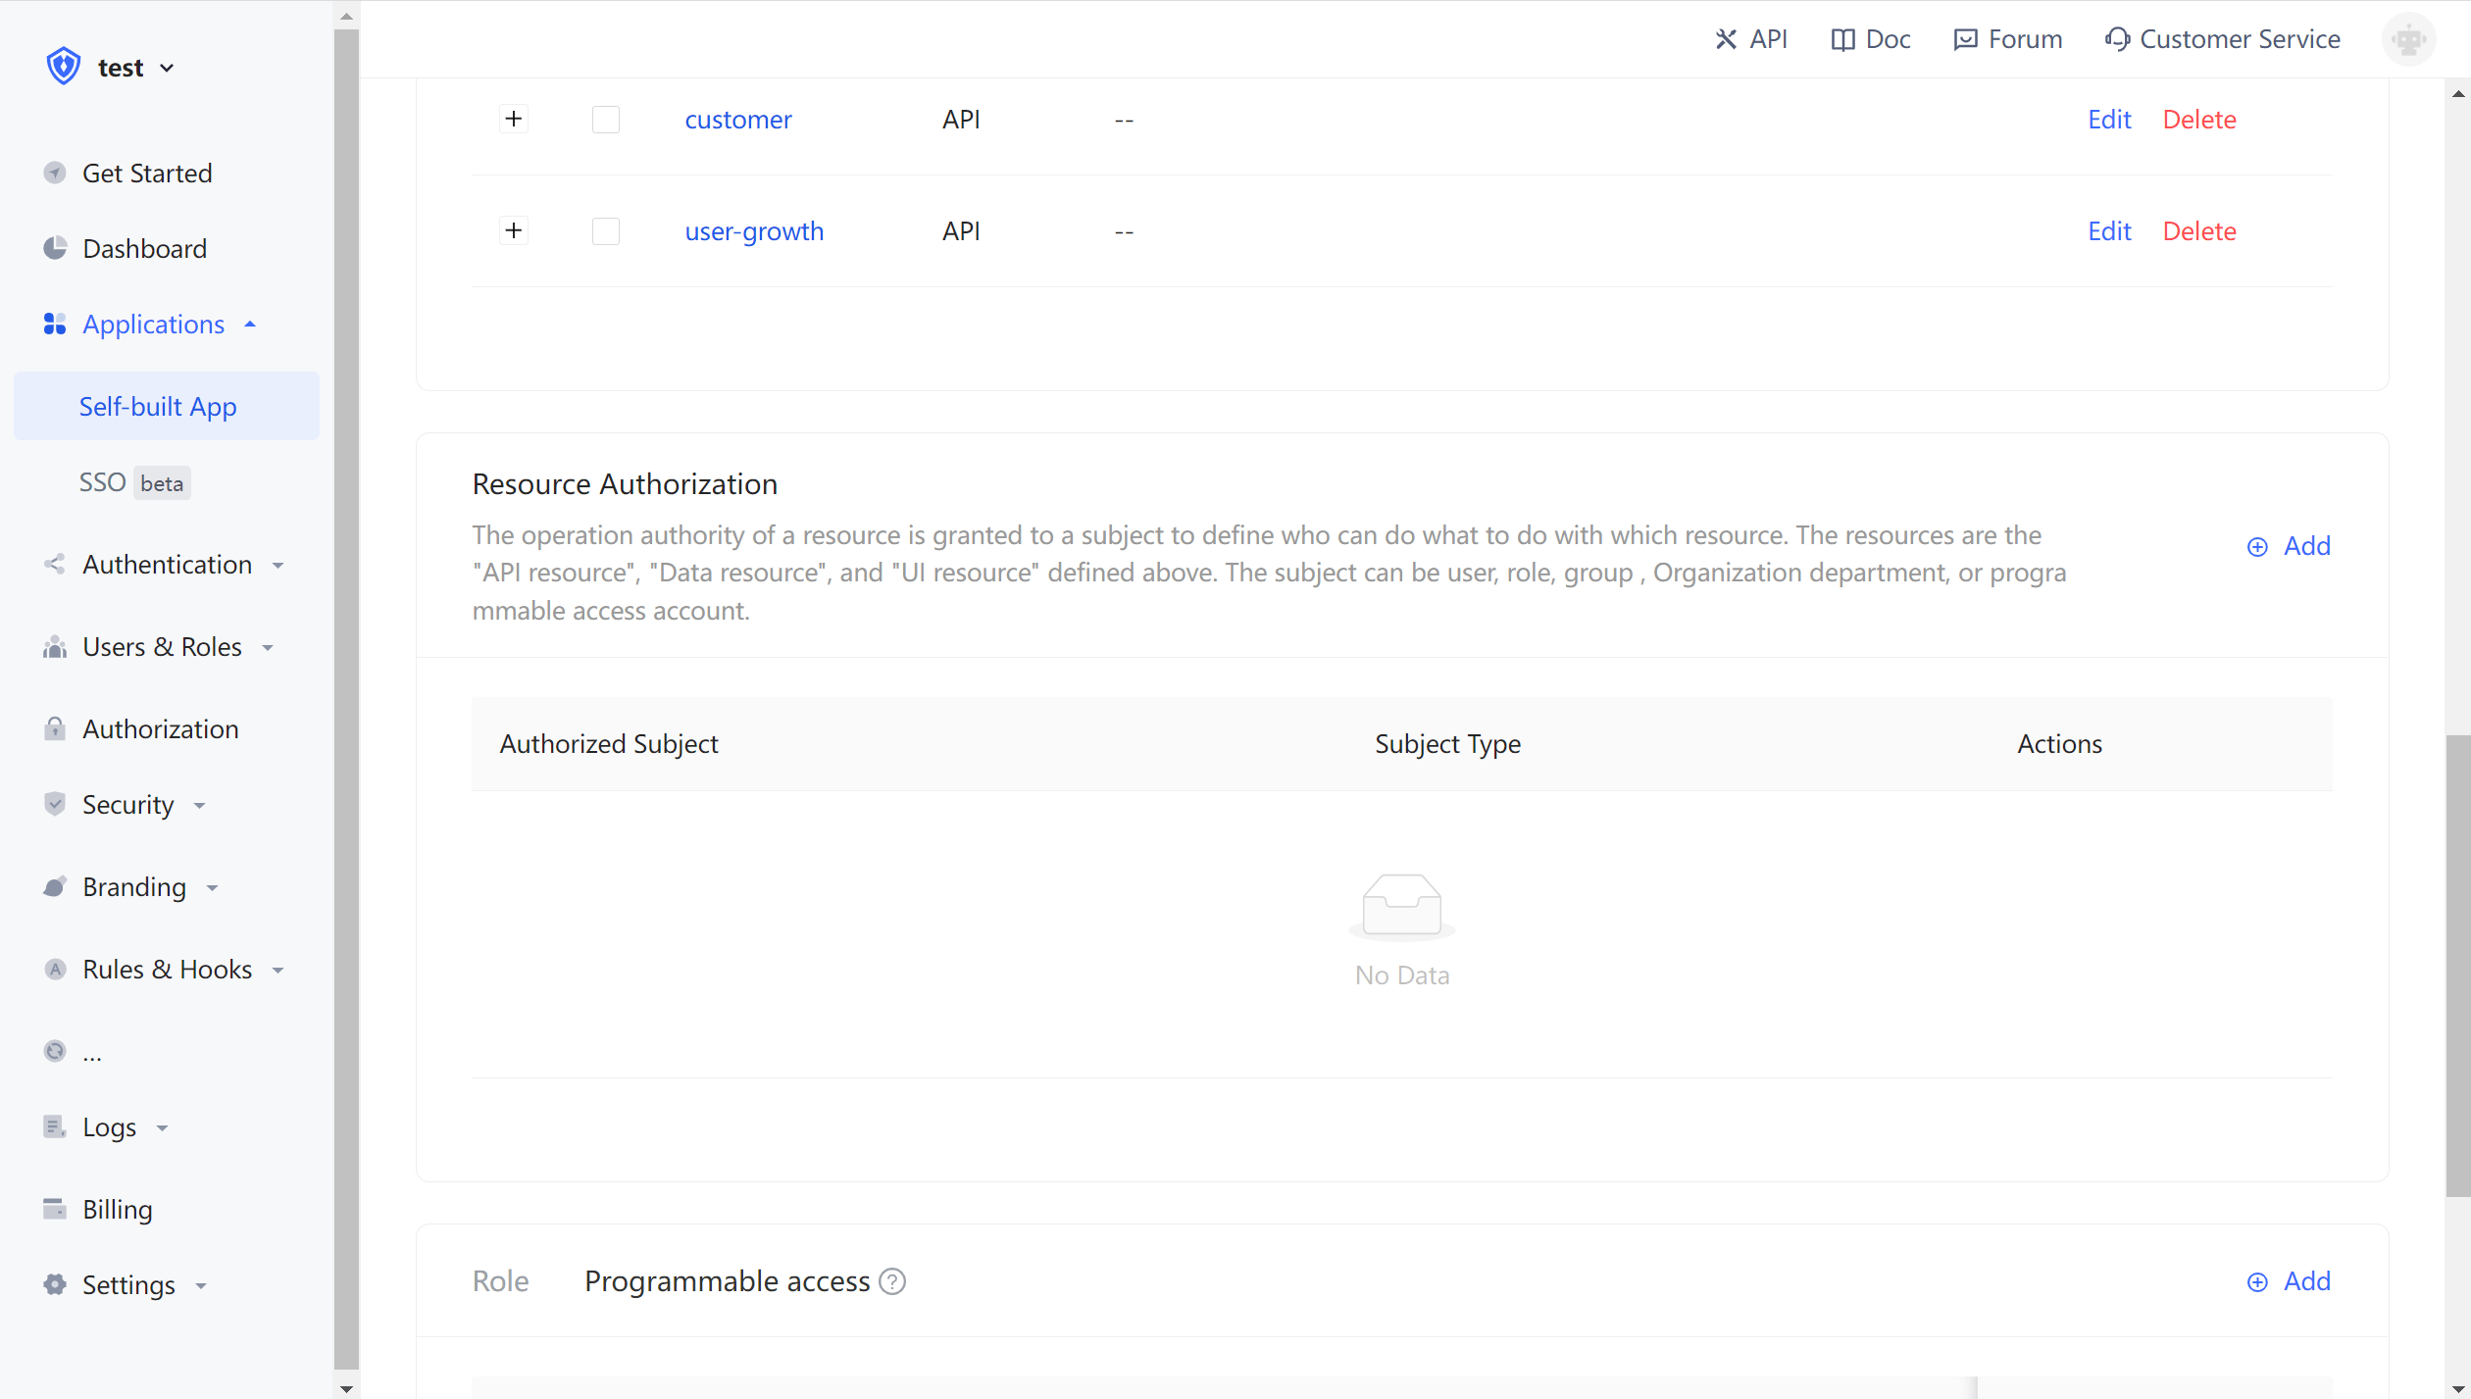Check the user-growth resource checkbox
The width and height of the screenshot is (2471, 1399).
[x=606, y=231]
